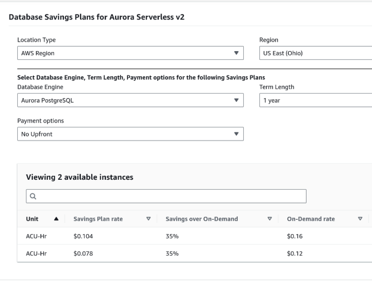Click the arrow icon on the Location Type field
This screenshot has width=372, height=289.
[x=236, y=53]
